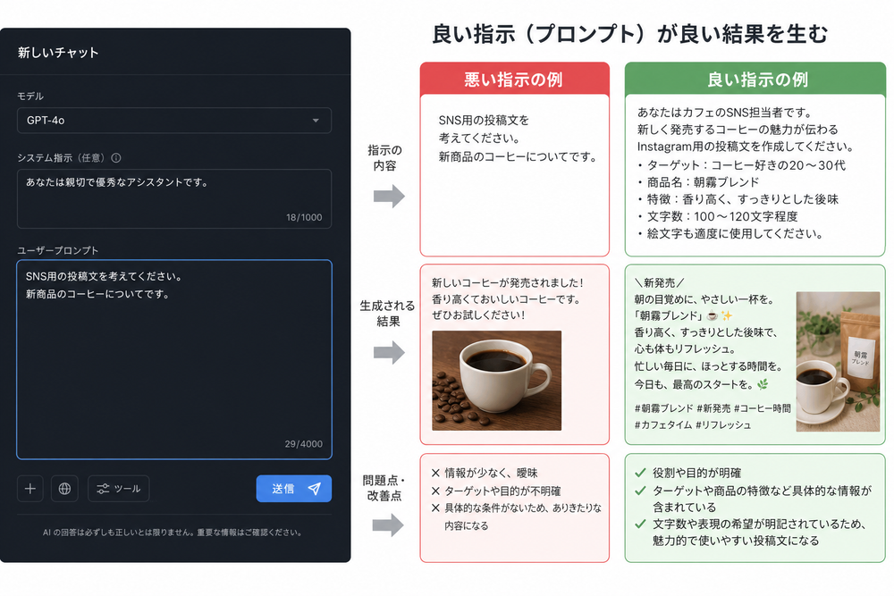Click the dropdown arrow in model selector
The width and height of the screenshot is (894, 596).
[x=316, y=121]
